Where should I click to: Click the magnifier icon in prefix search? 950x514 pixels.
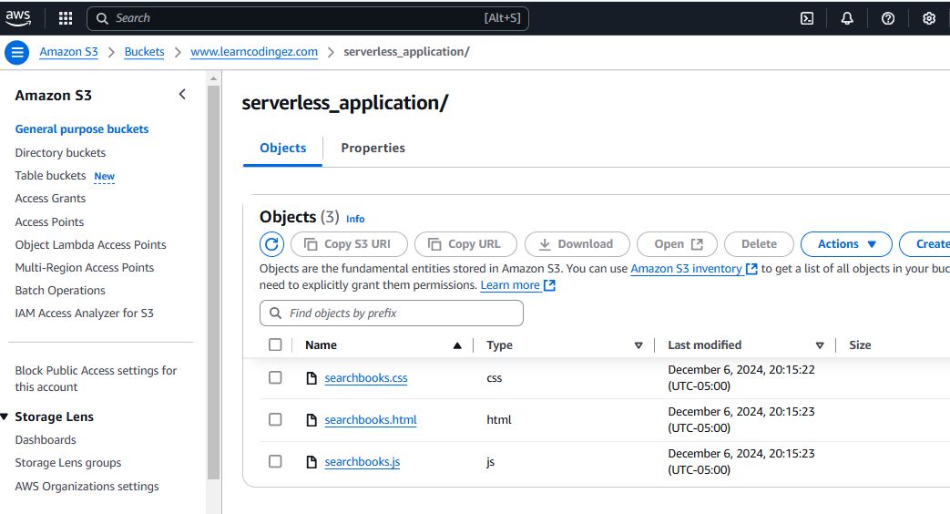[275, 313]
